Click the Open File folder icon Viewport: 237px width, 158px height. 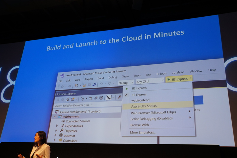point(84,85)
